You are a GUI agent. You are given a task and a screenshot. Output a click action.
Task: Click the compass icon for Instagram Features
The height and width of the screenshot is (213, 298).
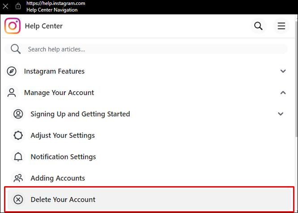tap(12, 71)
